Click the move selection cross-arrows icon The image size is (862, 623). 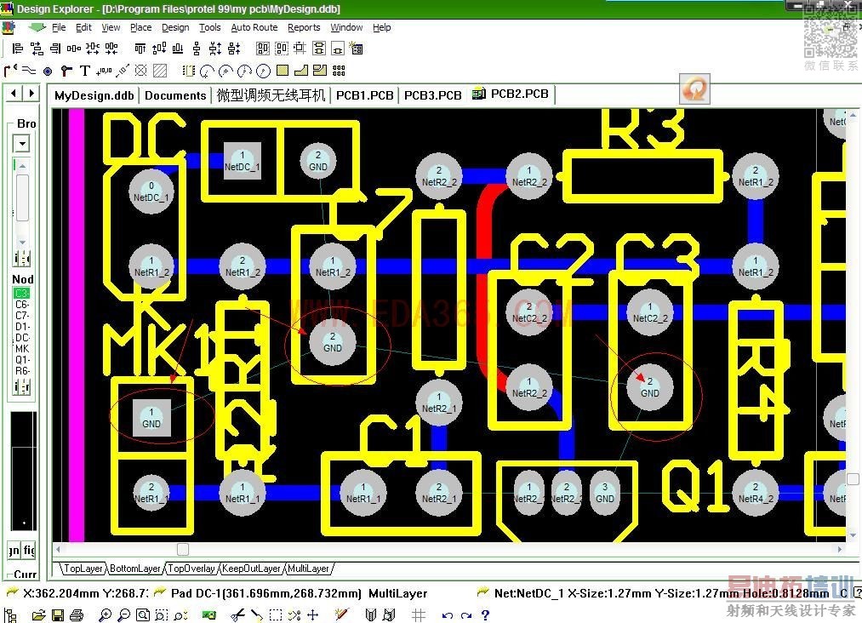313,614
